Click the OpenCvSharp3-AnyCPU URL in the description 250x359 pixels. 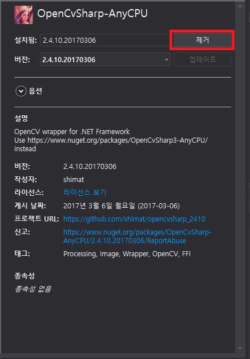coord(118,140)
